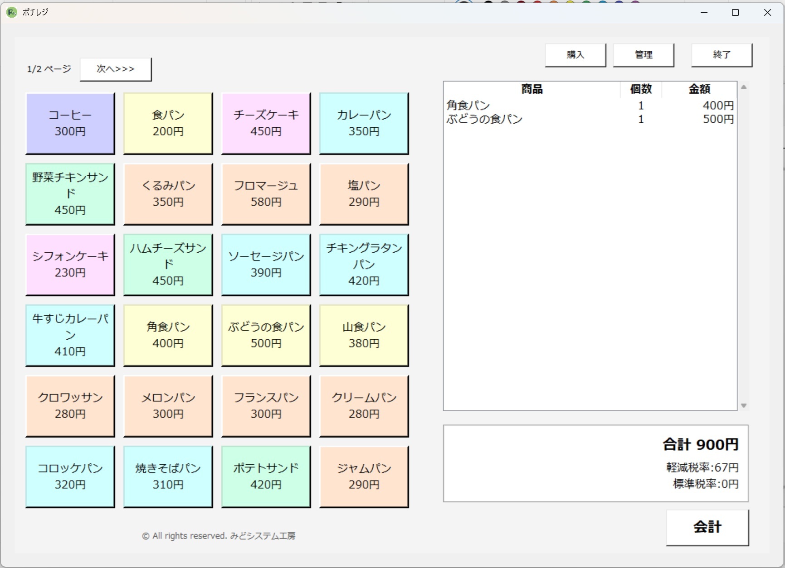The width and height of the screenshot is (785, 568).
Task: Select the 塩パン 290円 item
Action: 363,194
